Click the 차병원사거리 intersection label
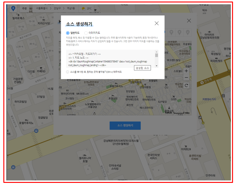The width and height of the screenshot is (237, 189). tap(209, 99)
